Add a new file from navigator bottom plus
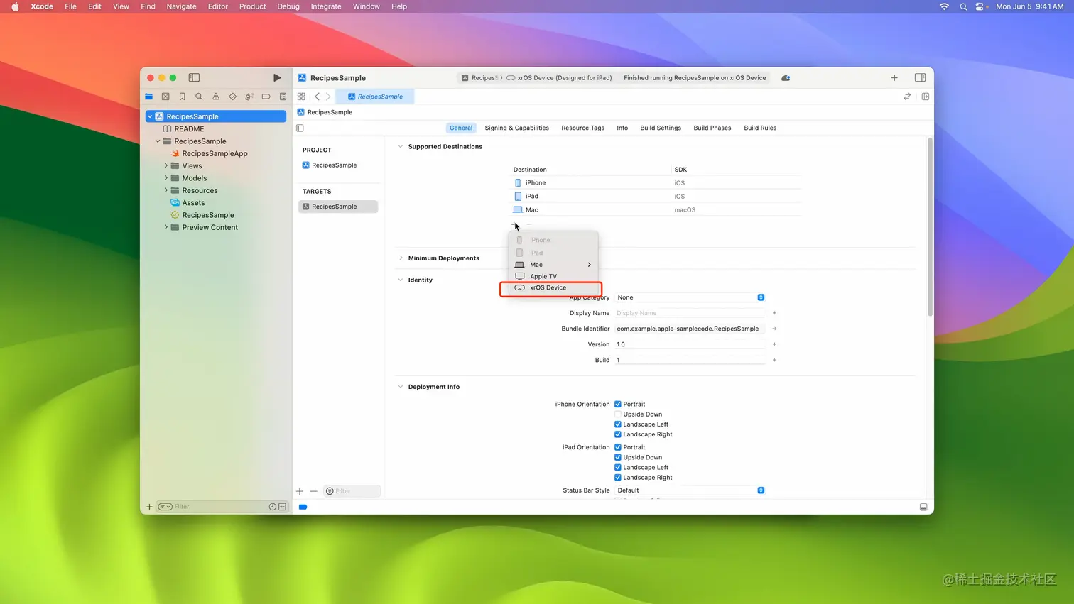The image size is (1074, 604). [149, 507]
